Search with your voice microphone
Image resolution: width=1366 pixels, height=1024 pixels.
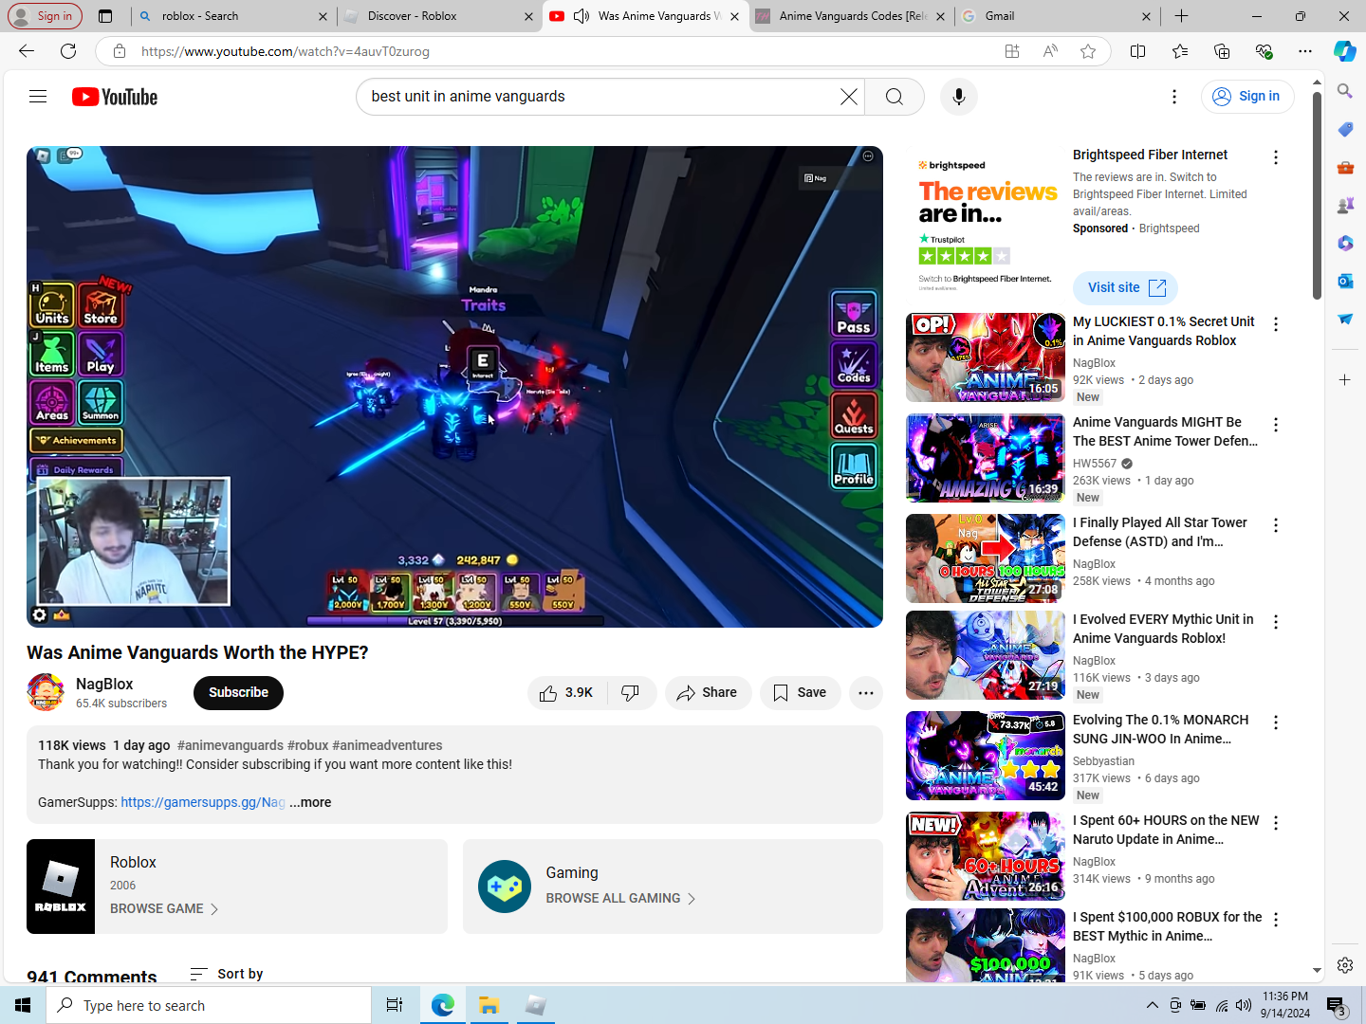tap(959, 97)
